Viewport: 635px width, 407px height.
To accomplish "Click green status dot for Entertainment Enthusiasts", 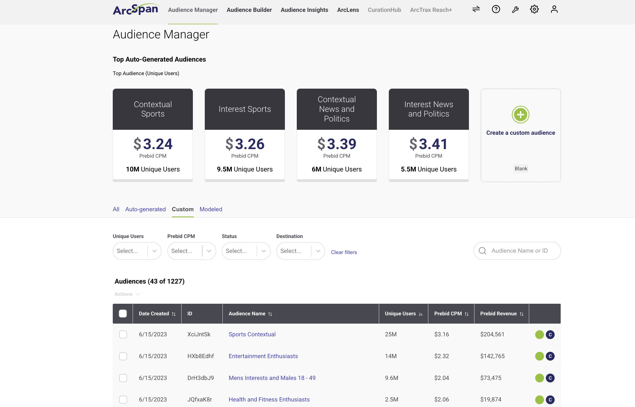I will click(x=539, y=356).
